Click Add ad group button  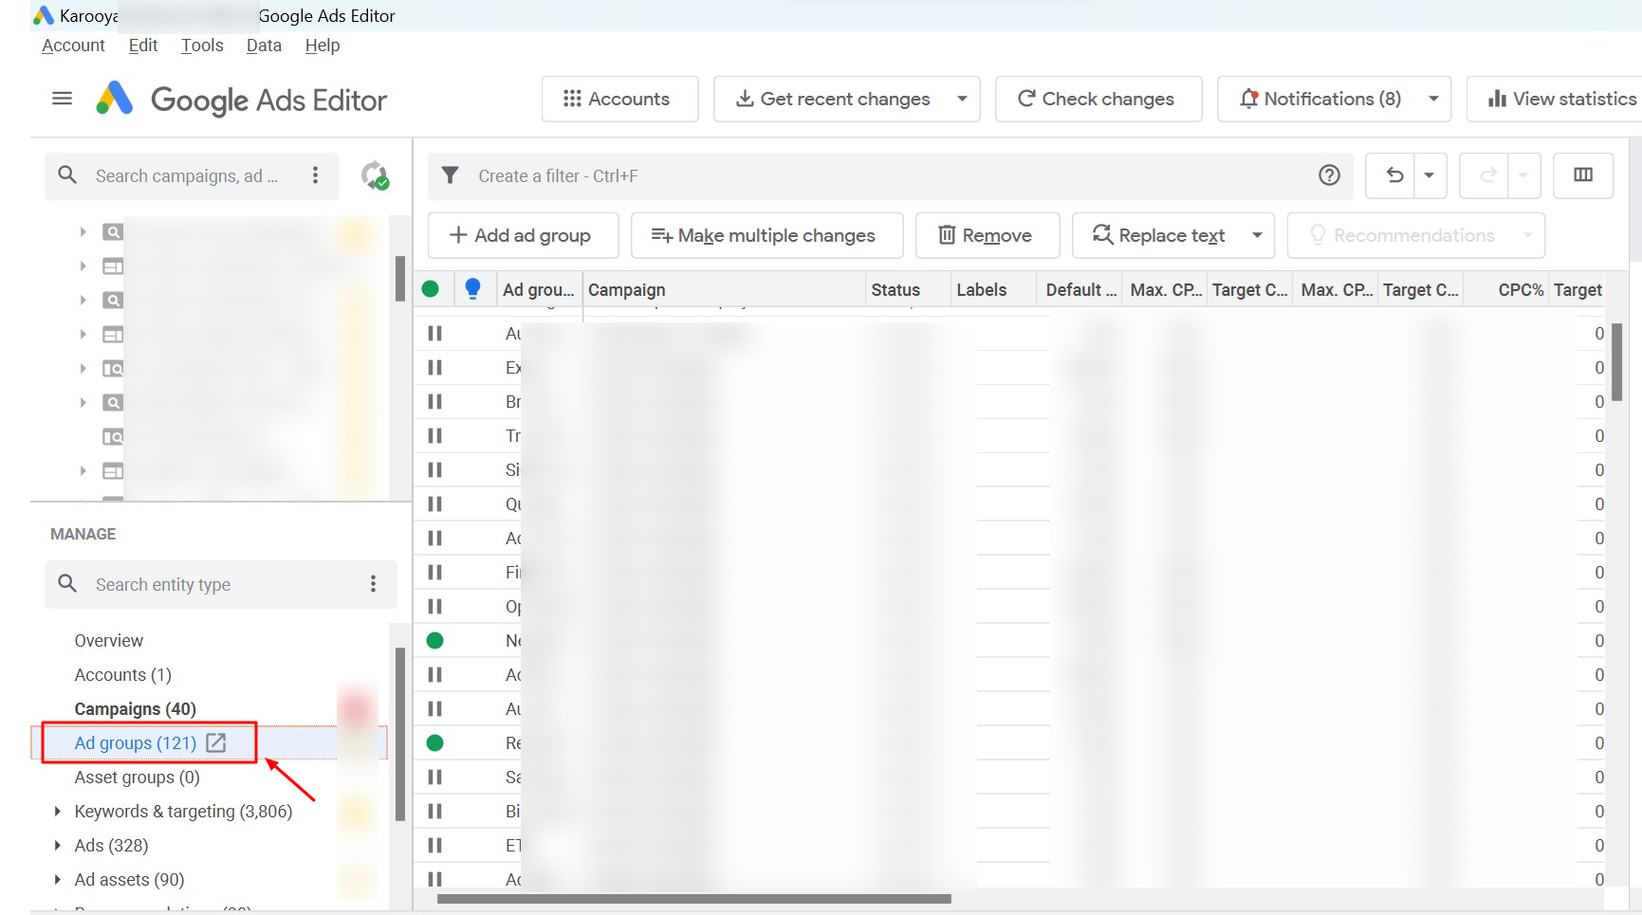(523, 235)
